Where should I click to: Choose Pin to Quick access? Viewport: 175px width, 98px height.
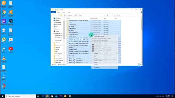(x=104, y=36)
